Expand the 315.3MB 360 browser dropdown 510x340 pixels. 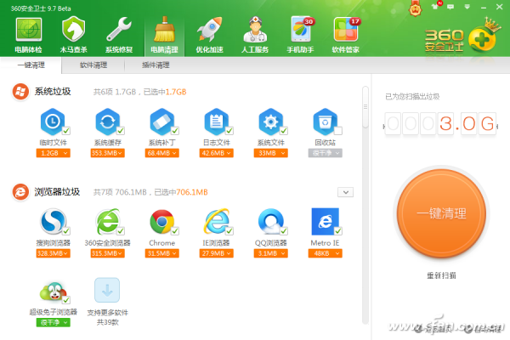click(108, 253)
